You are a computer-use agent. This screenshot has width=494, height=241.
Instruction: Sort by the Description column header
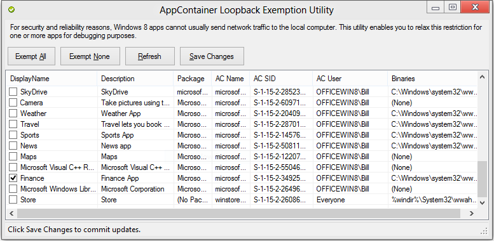point(135,79)
